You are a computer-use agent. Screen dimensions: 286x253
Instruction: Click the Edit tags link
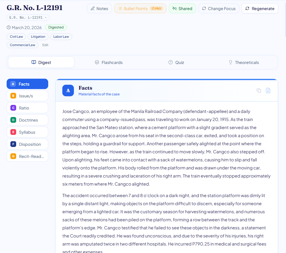pyautogui.click(x=45, y=45)
